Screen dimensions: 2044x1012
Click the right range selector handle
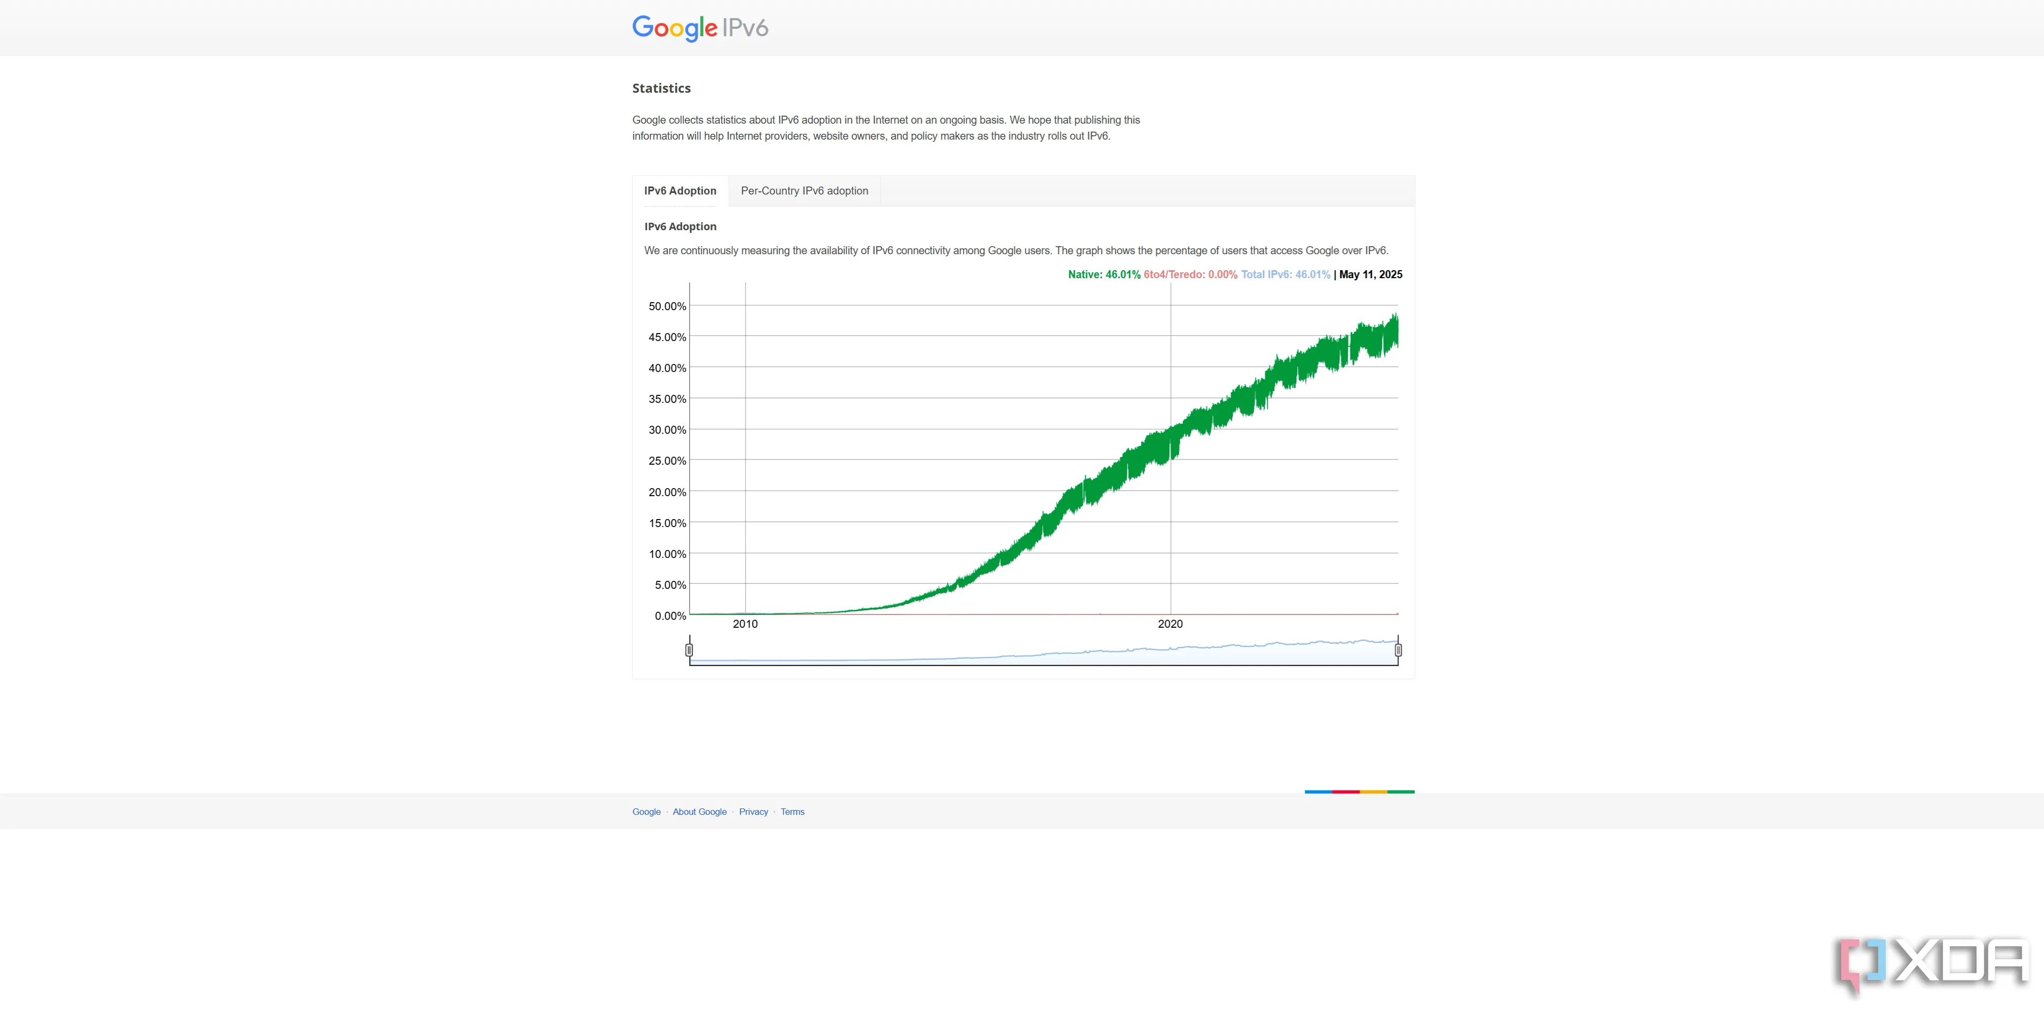(1398, 650)
